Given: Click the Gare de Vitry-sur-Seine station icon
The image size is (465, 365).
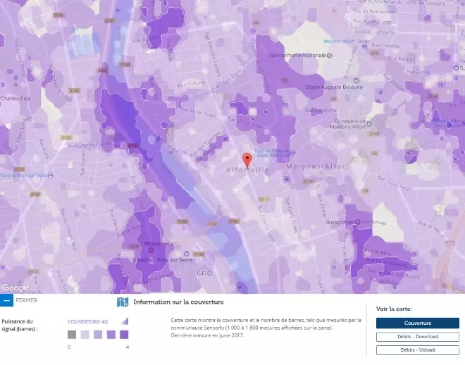Looking at the screenshot, I should [x=50, y=175].
